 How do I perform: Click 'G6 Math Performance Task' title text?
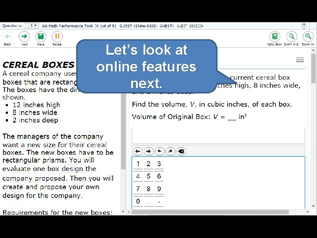coord(79,26)
